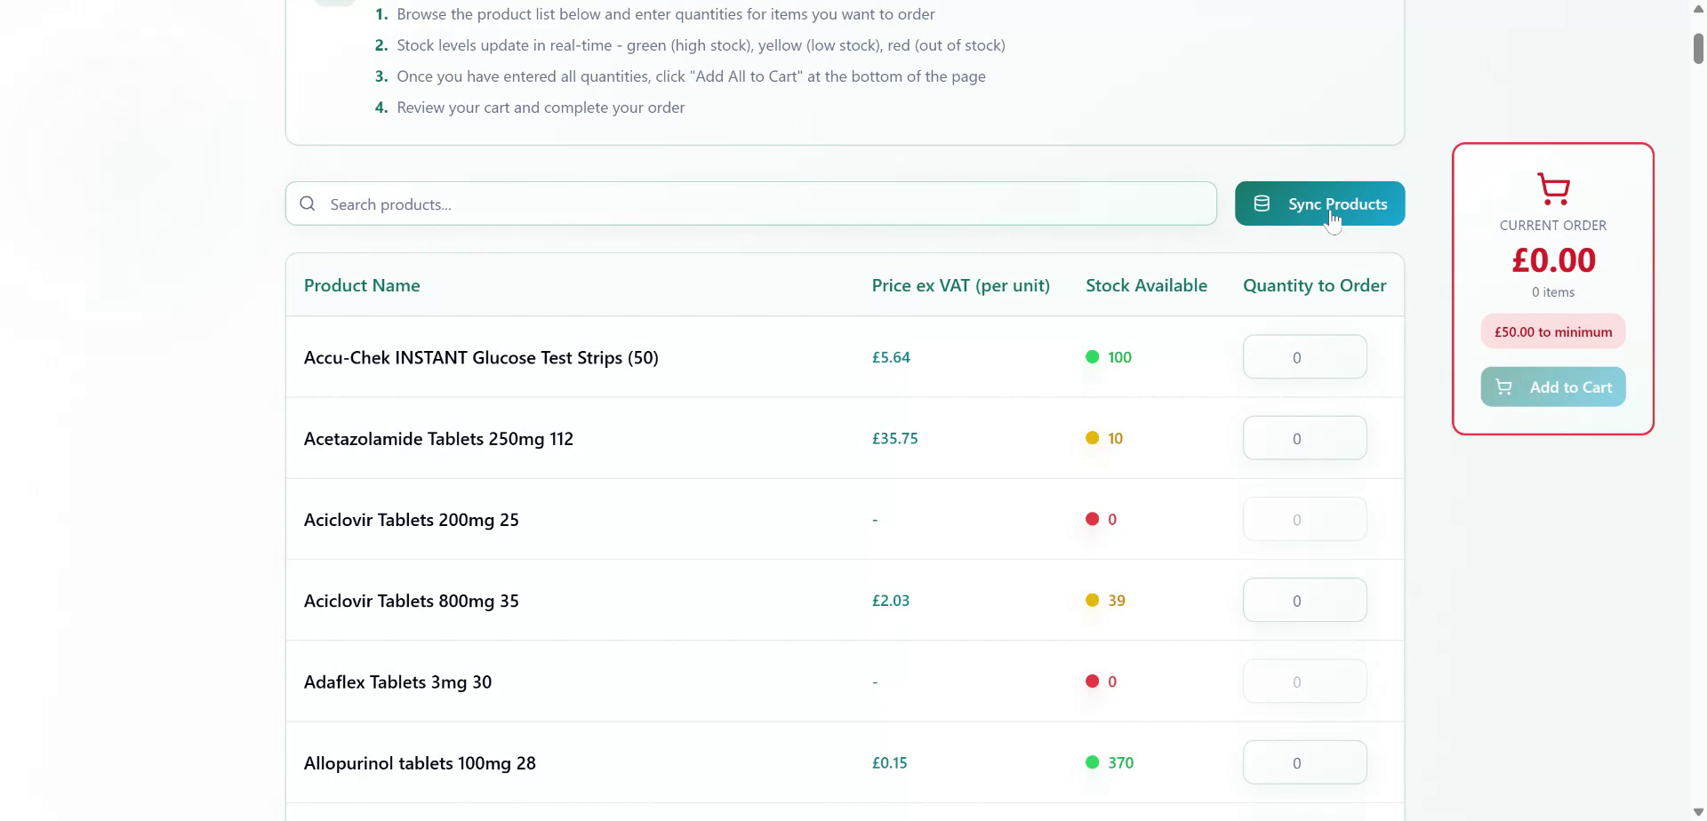Select quantity box for Acetazolamide 250mg

pos(1304,438)
